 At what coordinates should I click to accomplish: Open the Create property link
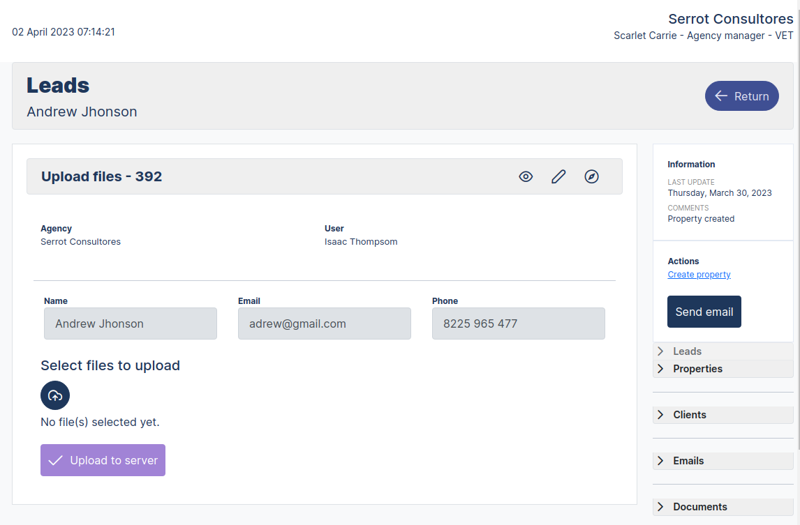tap(699, 274)
